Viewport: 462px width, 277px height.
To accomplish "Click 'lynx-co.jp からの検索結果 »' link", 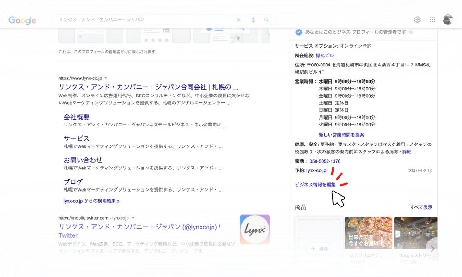I will point(91,201).
